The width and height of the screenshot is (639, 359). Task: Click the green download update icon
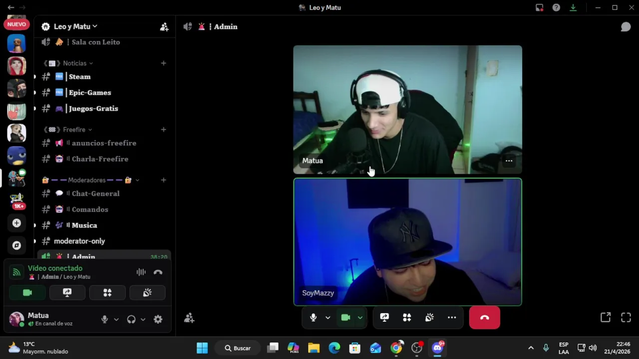click(x=573, y=7)
